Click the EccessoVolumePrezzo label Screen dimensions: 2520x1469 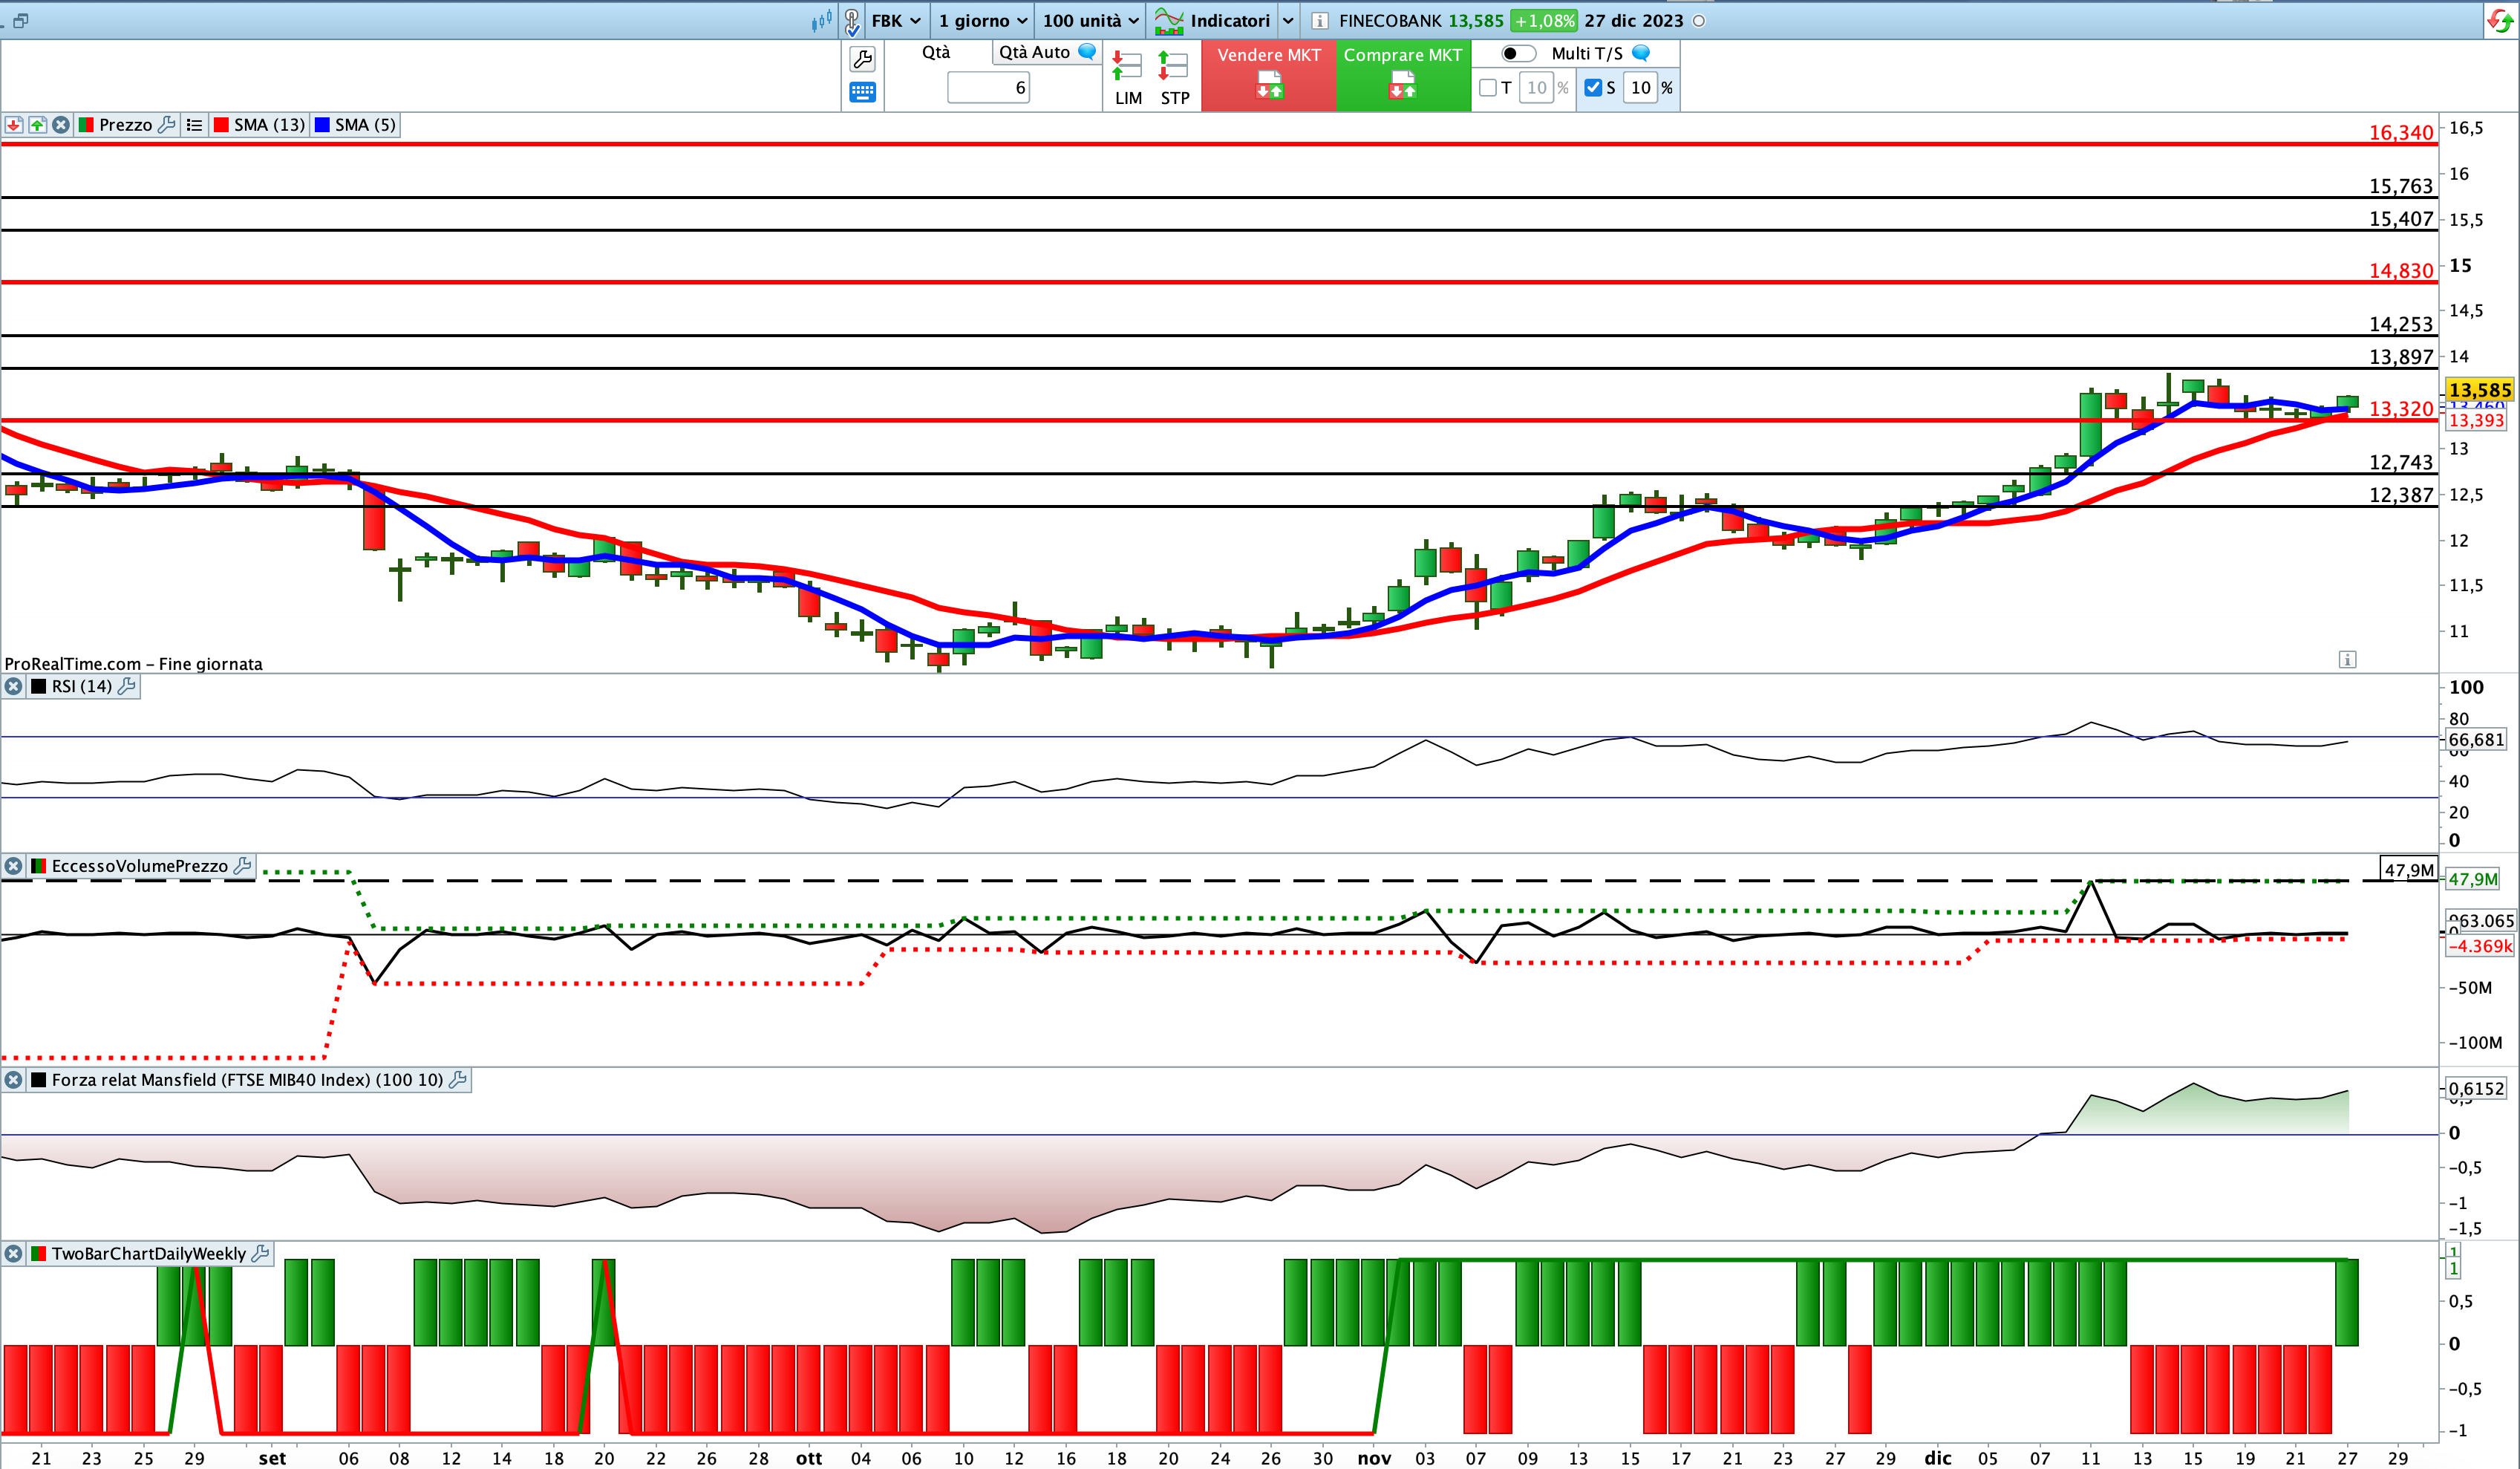140,866
